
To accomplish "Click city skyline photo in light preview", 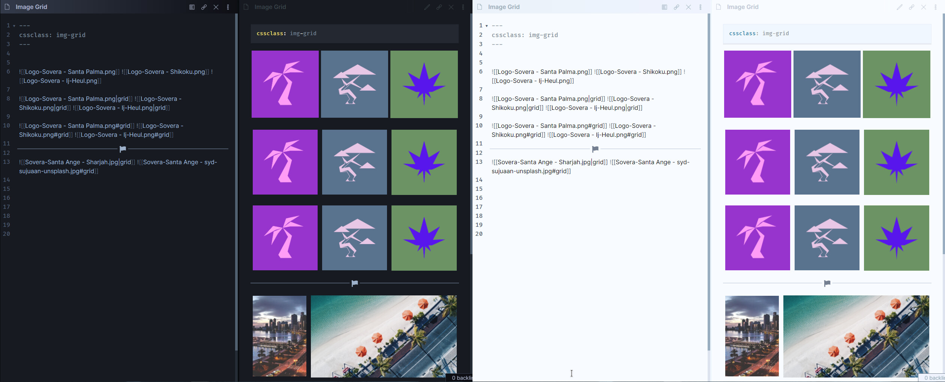I will pyautogui.click(x=752, y=336).
